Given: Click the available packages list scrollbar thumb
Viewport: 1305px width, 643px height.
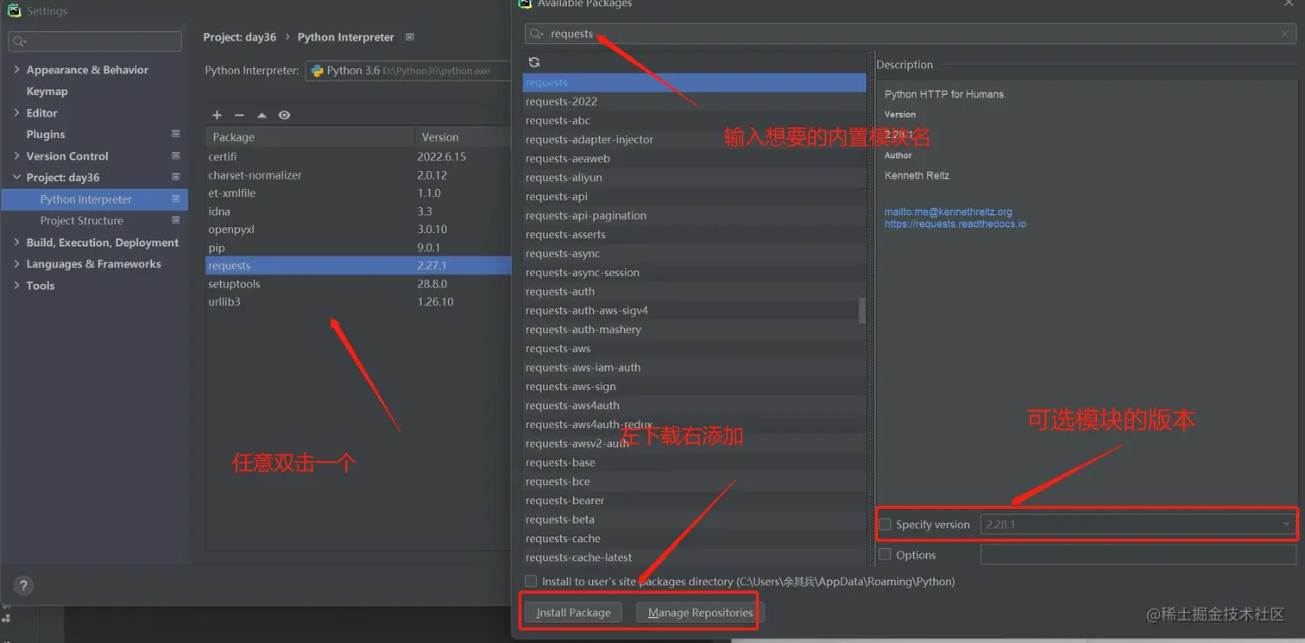Looking at the screenshot, I should pyautogui.click(x=862, y=311).
